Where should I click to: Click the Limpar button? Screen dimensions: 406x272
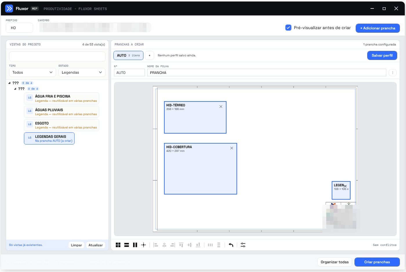[76, 245]
